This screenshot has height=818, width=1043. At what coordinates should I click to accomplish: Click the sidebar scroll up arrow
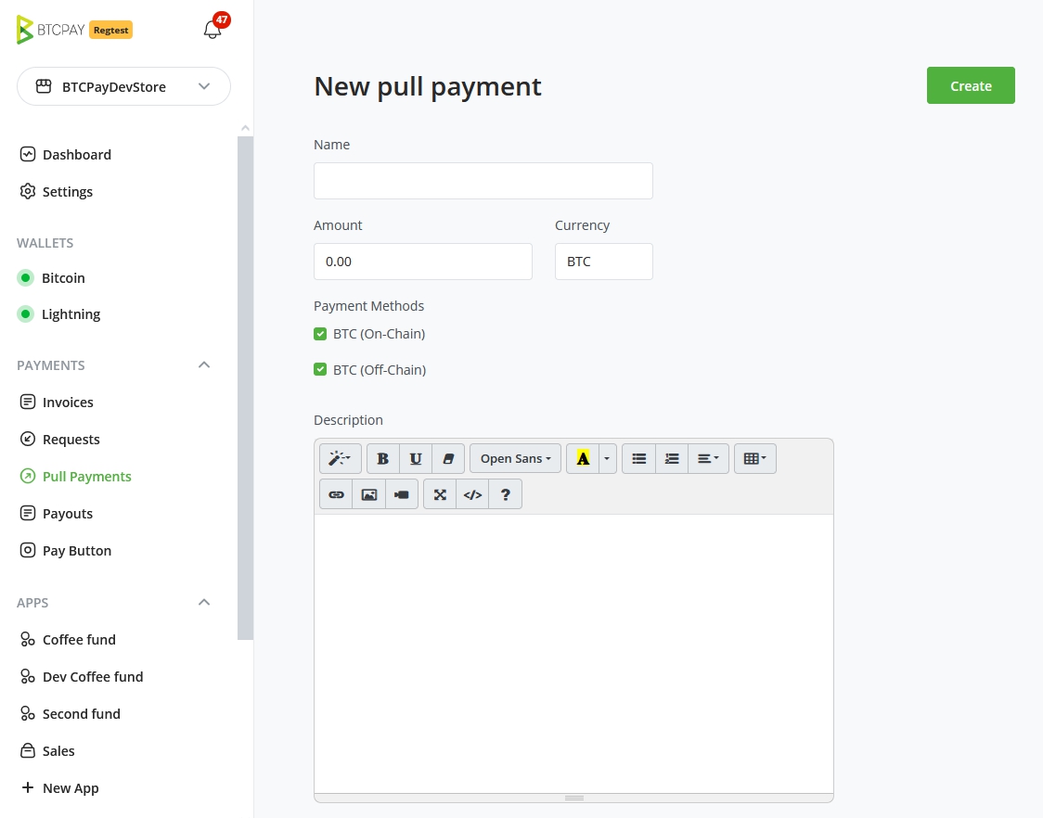246,128
